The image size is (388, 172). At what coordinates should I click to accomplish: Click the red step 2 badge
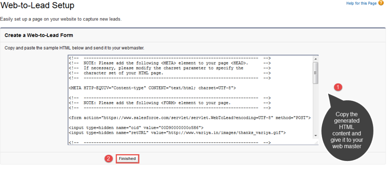point(109,159)
